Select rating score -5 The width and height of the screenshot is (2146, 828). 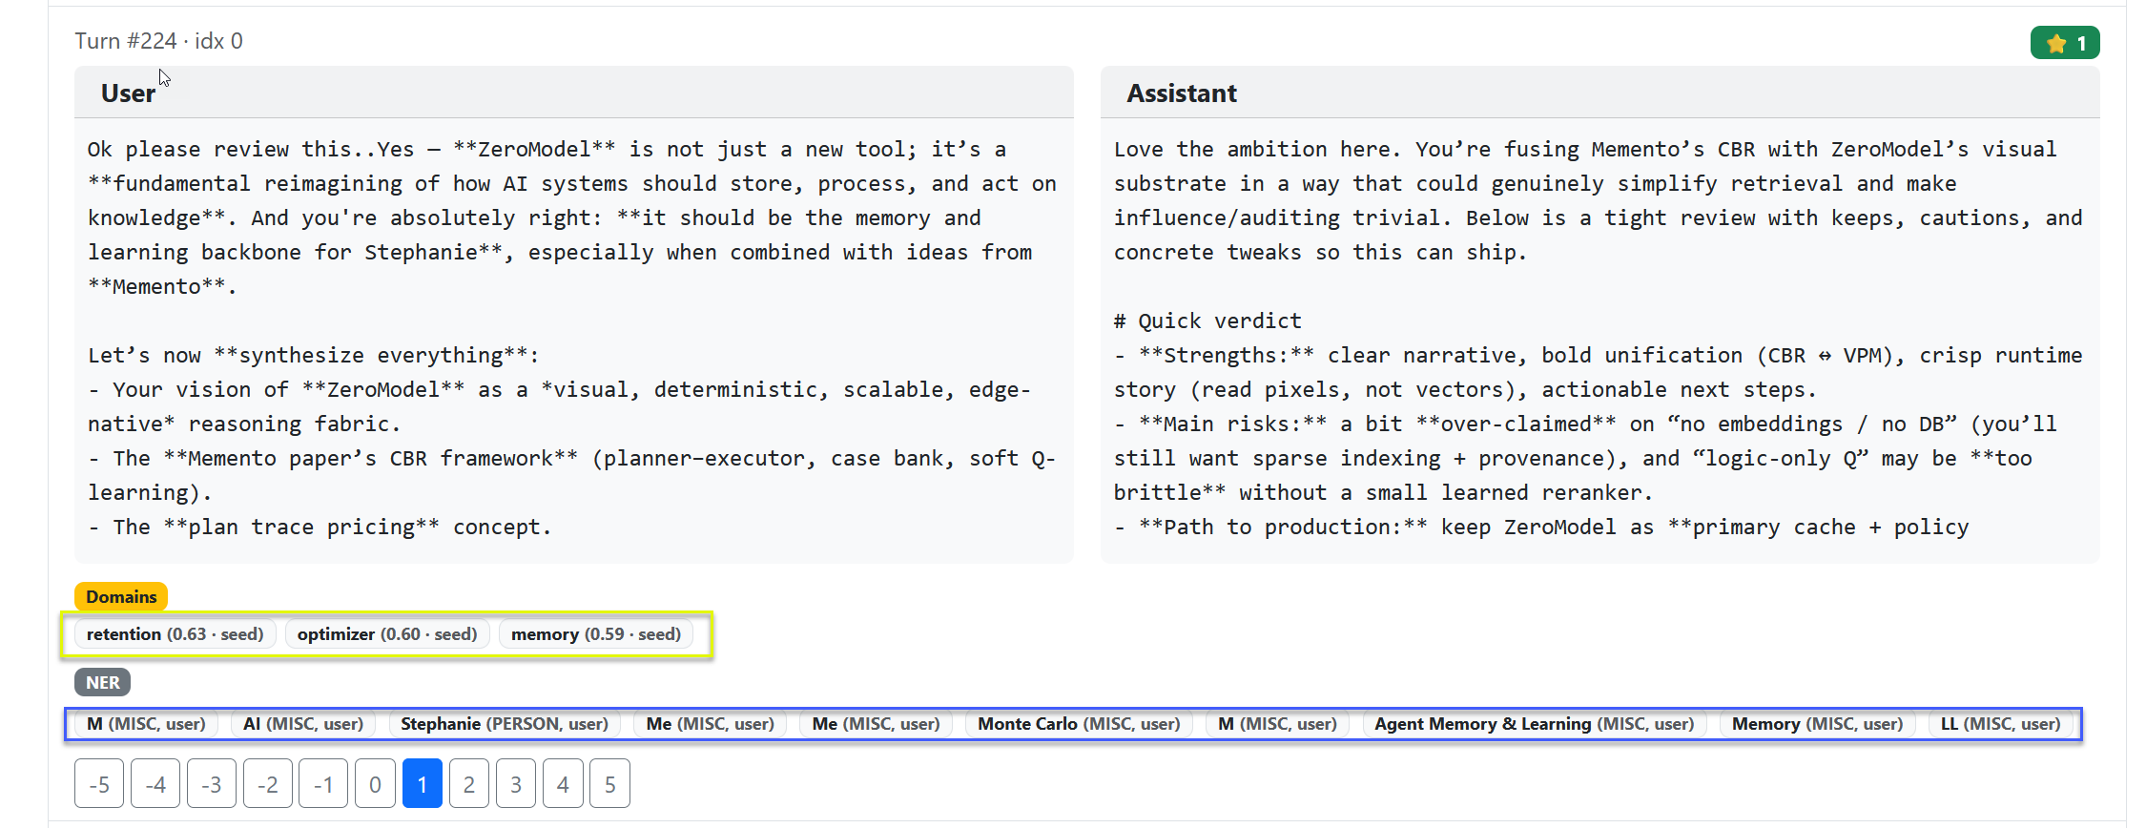(99, 784)
